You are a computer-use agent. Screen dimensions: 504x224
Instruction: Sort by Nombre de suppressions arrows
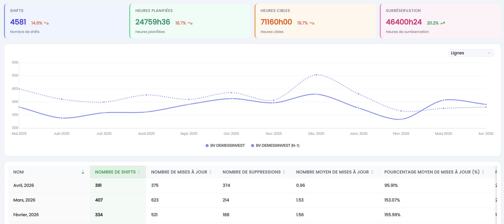[284, 172]
